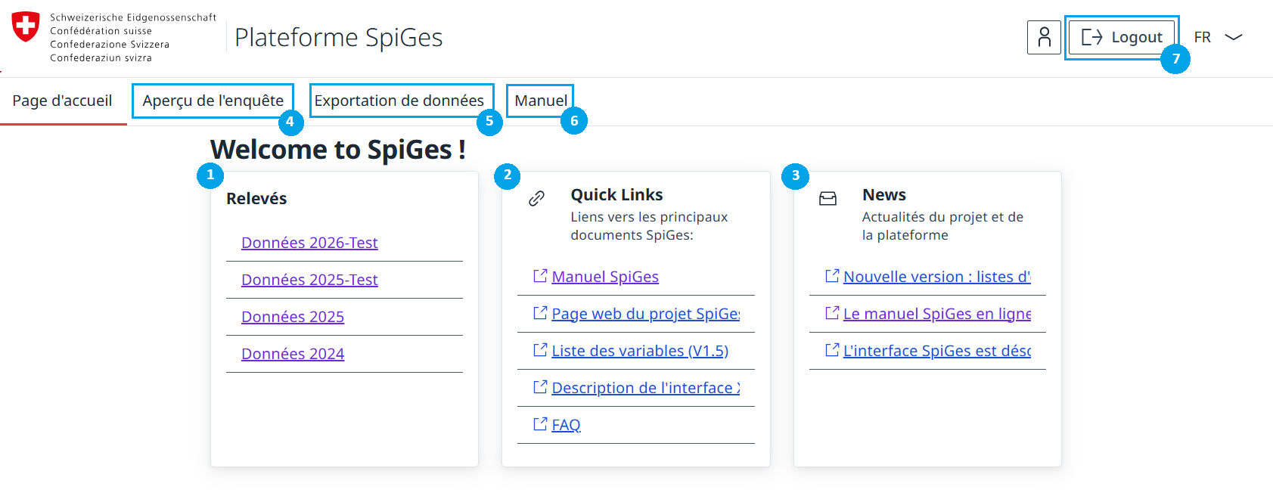The height and width of the screenshot is (499, 1273).
Task: Go to the Manuel tab
Action: coord(541,101)
